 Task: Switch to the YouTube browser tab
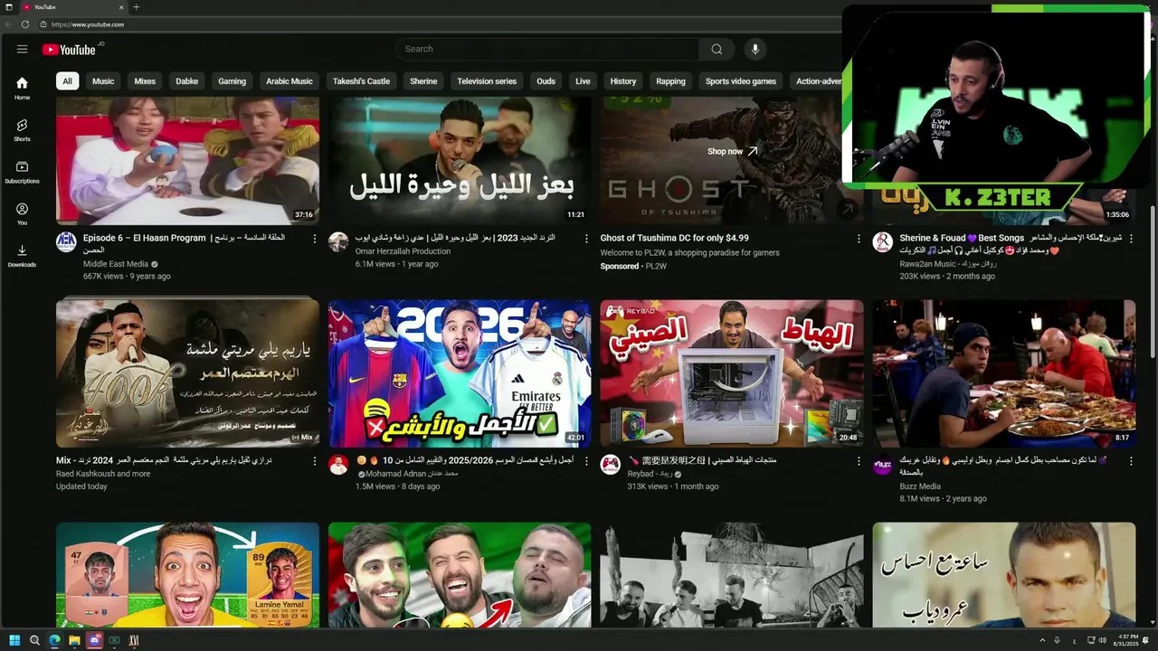72,7
